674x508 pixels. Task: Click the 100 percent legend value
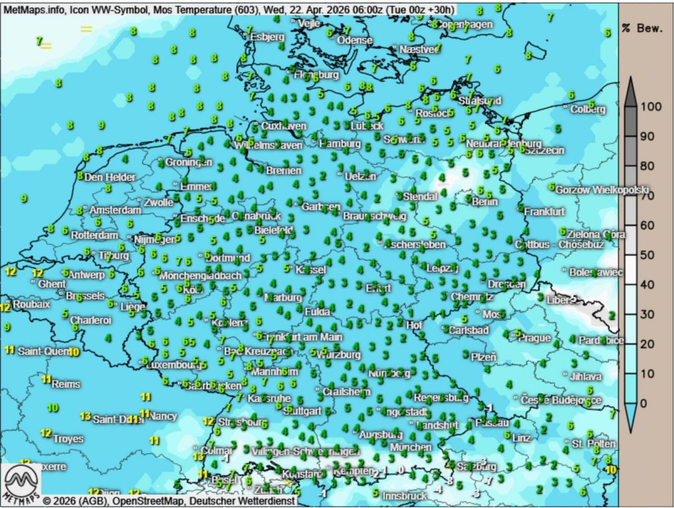coord(650,107)
